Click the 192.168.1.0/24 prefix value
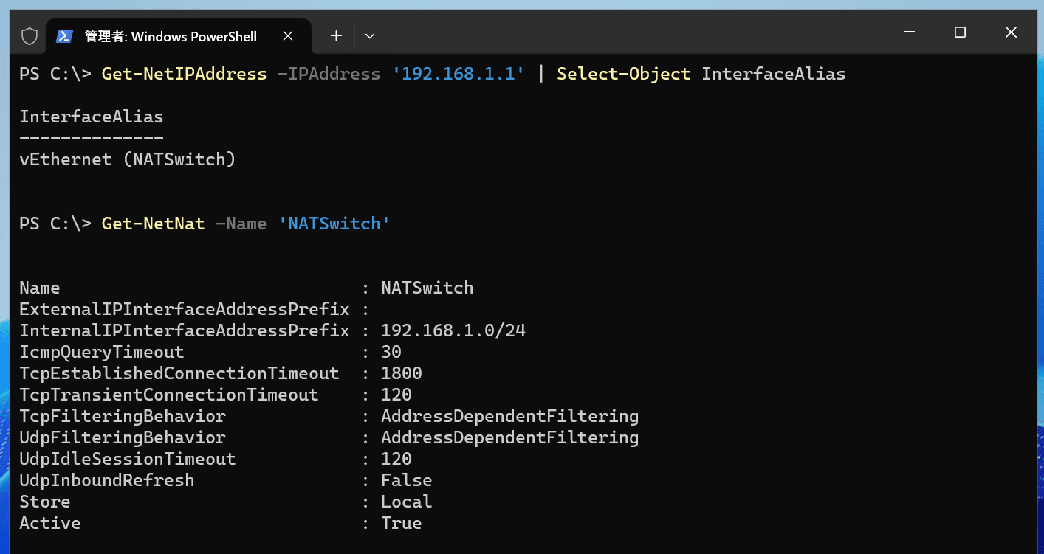 point(453,330)
